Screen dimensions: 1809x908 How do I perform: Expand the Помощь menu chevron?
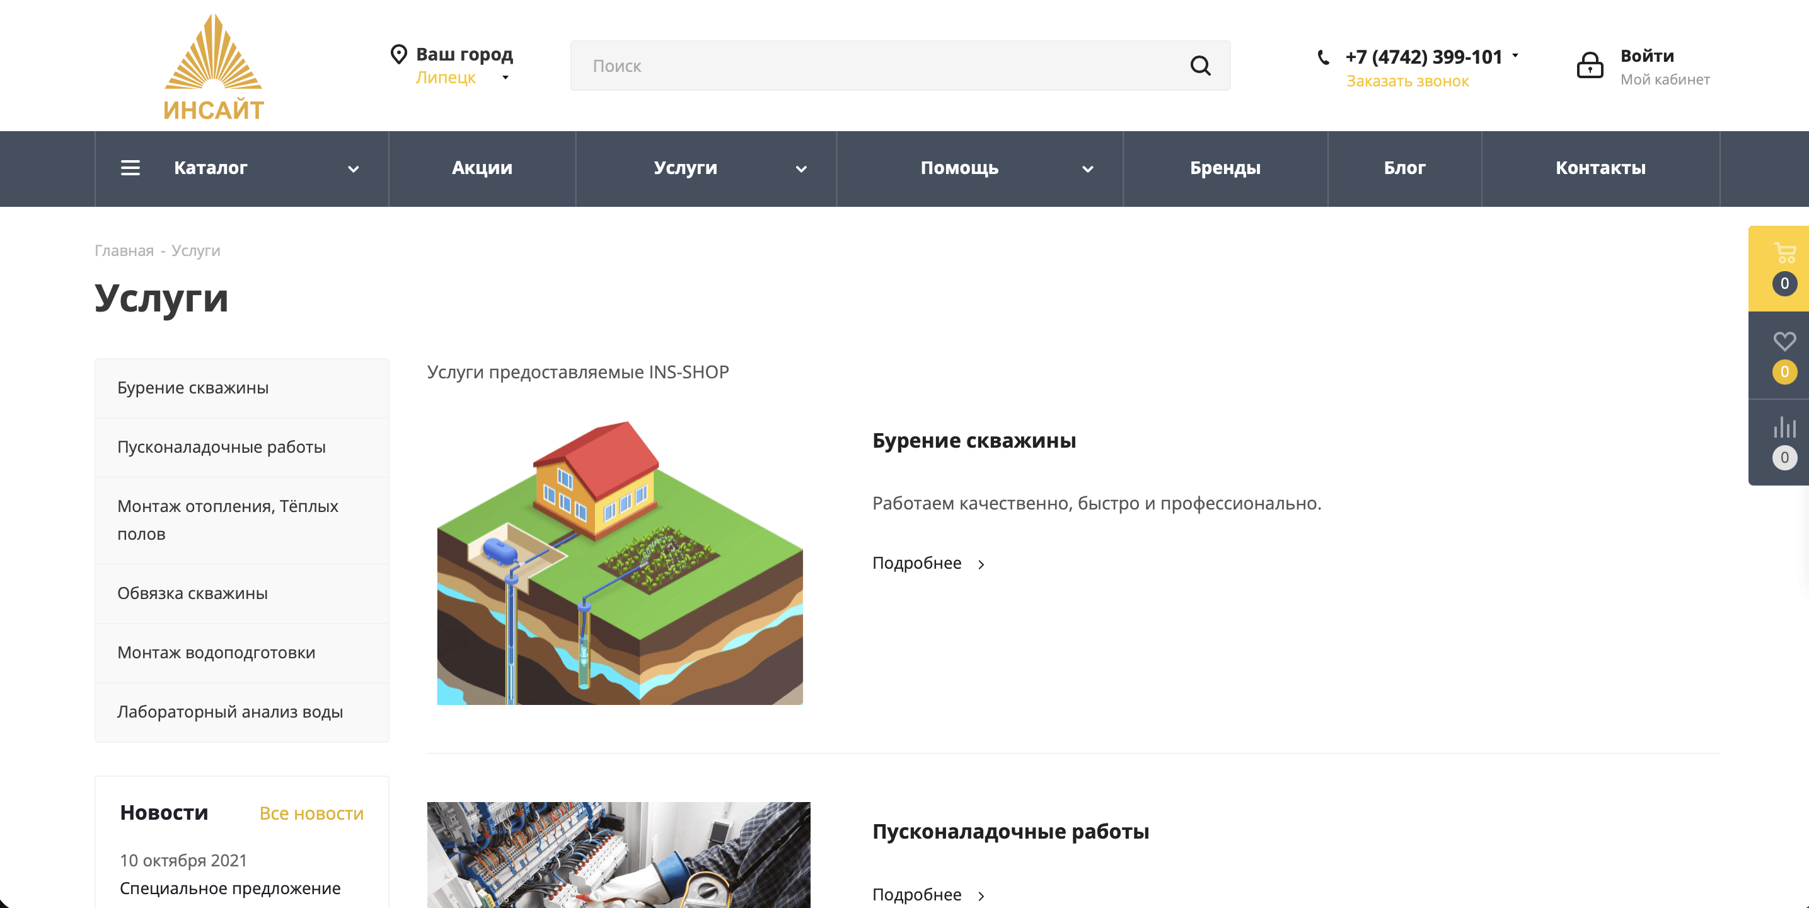click(x=1087, y=170)
